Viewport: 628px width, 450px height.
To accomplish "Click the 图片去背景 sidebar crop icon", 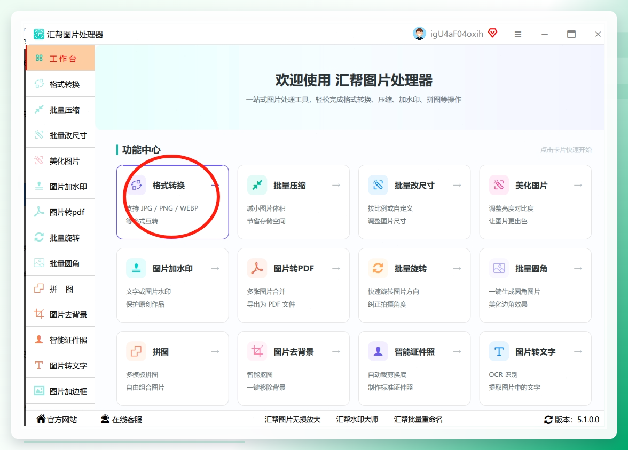I will pyautogui.click(x=39, y=314).
